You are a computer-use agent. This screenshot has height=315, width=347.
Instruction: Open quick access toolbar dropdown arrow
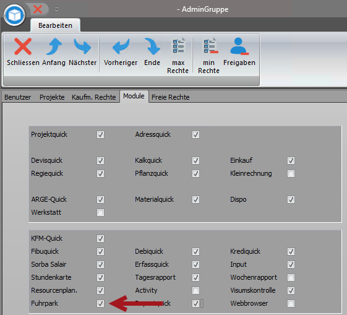click(57, 9)
